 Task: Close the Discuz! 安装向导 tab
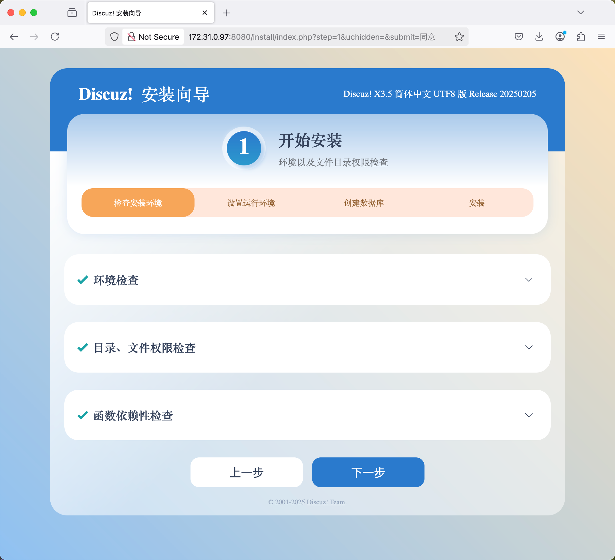click(x=205, y=13)
